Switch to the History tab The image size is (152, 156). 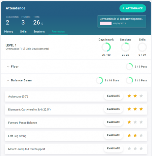(9, 31)
